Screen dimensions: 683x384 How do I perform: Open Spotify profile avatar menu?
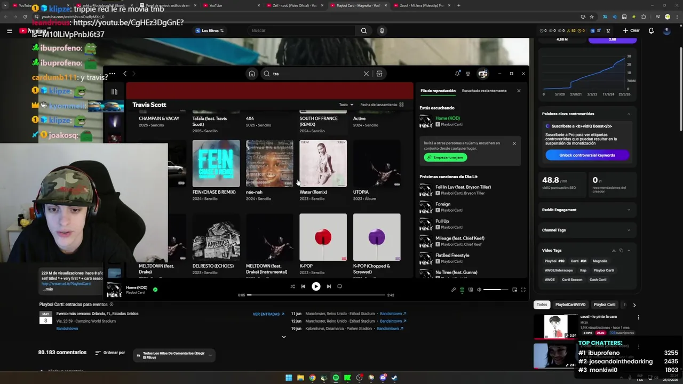point(483,74)
